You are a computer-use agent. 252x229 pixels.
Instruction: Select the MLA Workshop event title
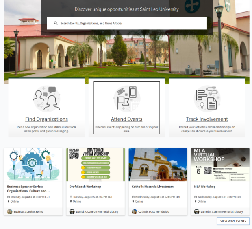pos(205,187)
